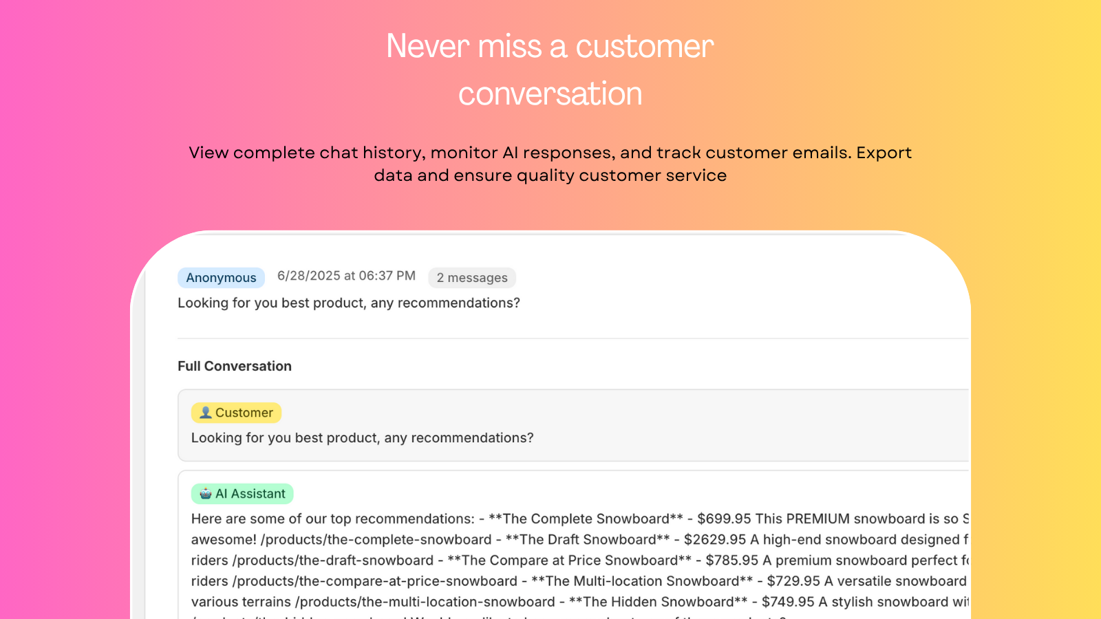This screenshot has height=619, width=1101.
Task: Click The Draft Snowboard $2629.95 text
Action: click(626, 540)
